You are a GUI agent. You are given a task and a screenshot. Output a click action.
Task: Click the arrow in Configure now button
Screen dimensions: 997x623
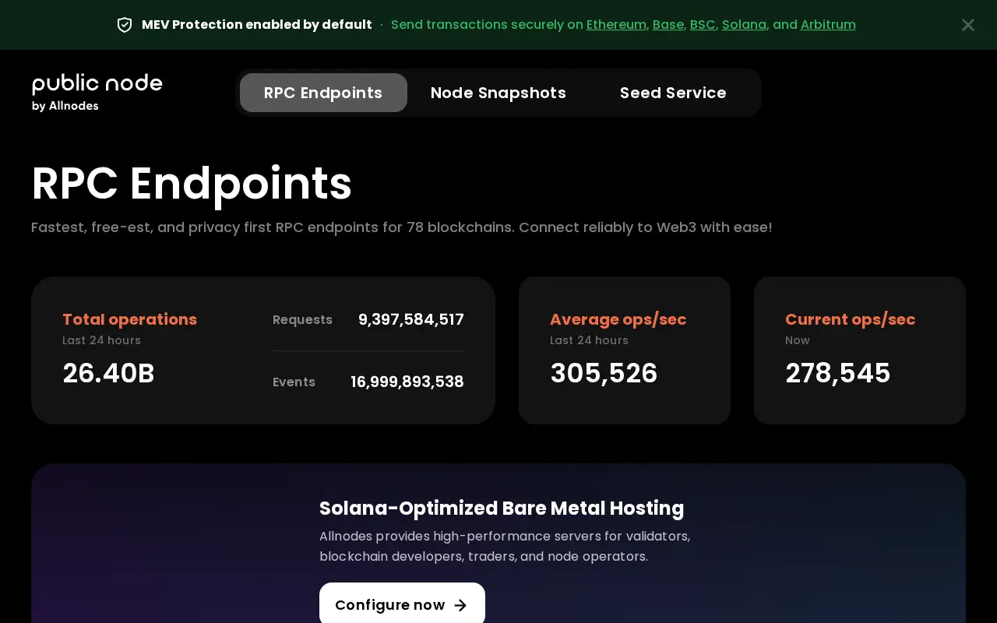[460, 605]
